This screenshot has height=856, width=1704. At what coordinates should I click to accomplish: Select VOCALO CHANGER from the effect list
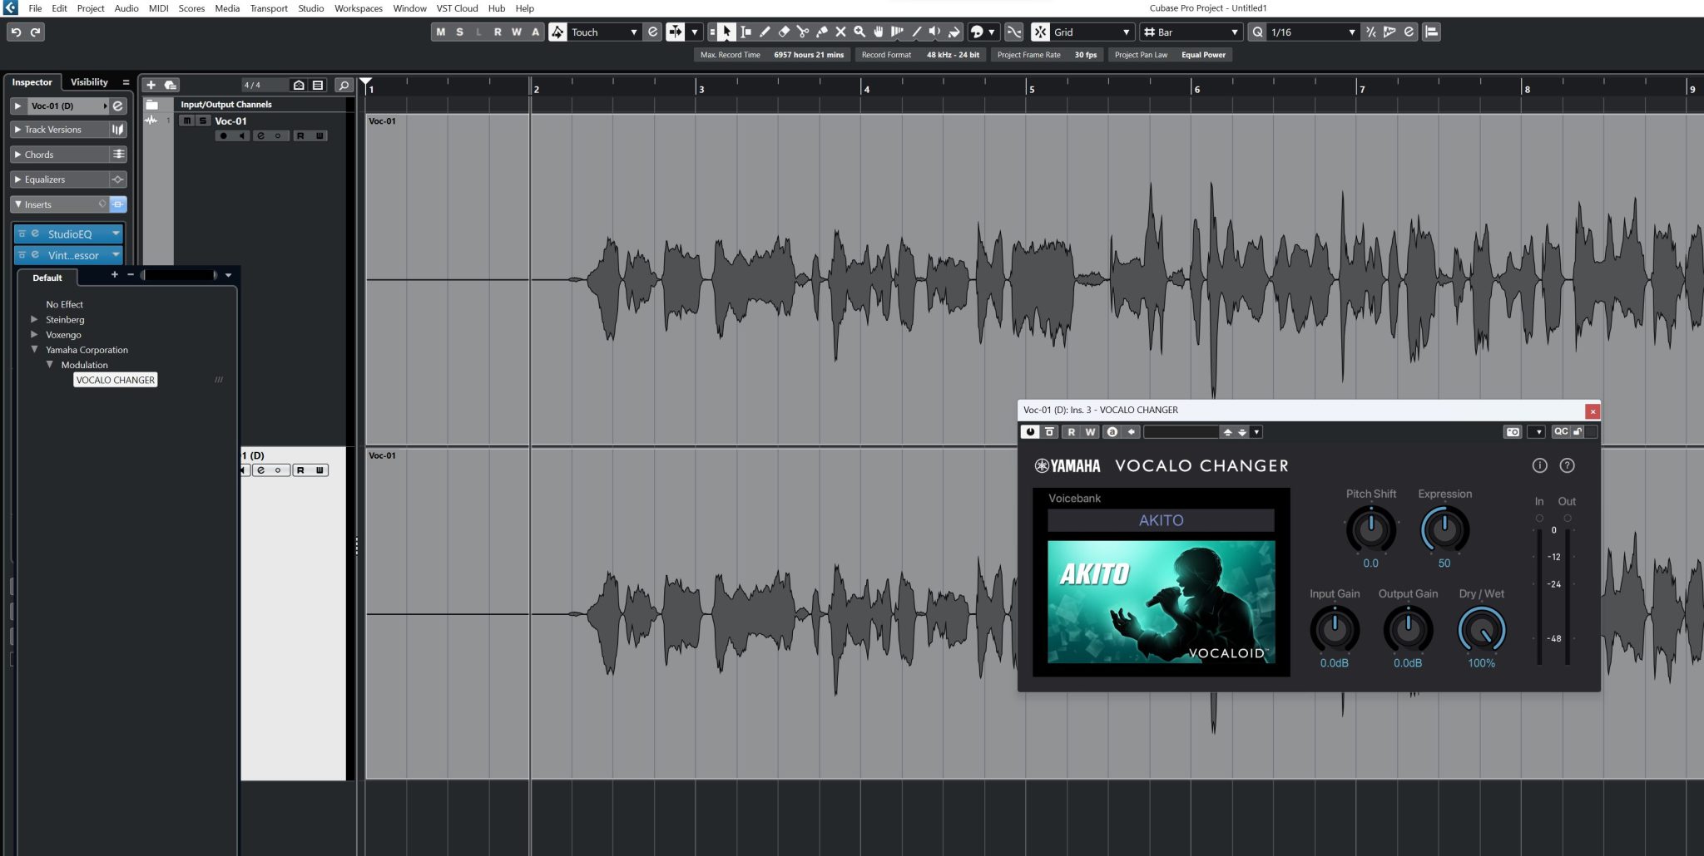click(x=116, y=380)
